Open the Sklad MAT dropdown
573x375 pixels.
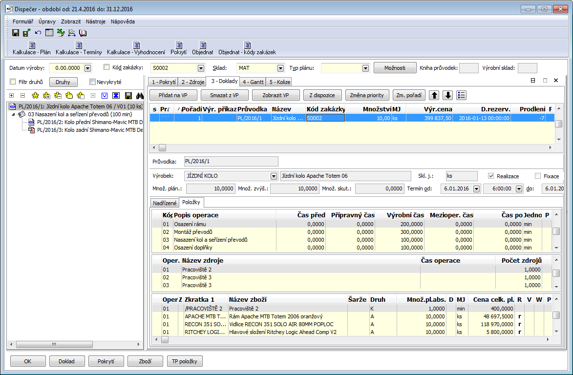(x=280, y=68)
